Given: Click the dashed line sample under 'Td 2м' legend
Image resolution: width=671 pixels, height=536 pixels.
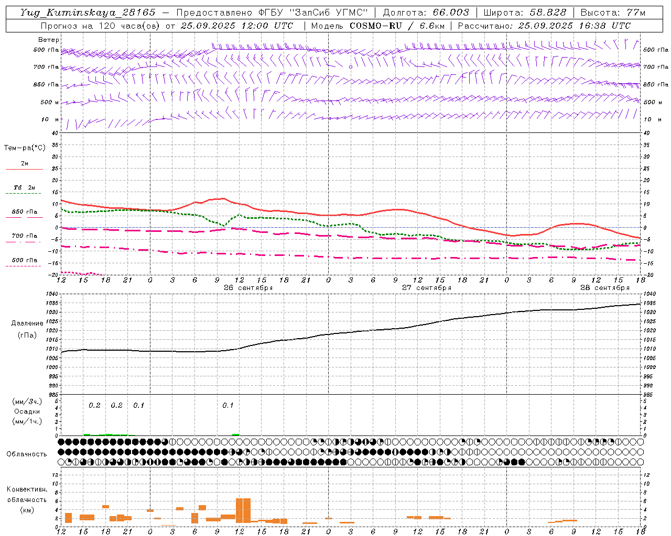Looking at the screenshot, I should [24, 194].
